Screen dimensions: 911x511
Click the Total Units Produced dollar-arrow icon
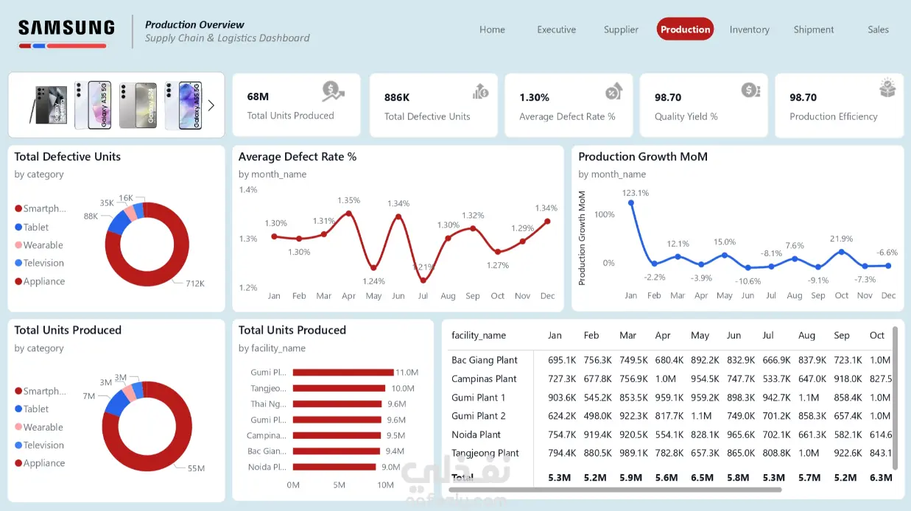(x=333, y=91)
